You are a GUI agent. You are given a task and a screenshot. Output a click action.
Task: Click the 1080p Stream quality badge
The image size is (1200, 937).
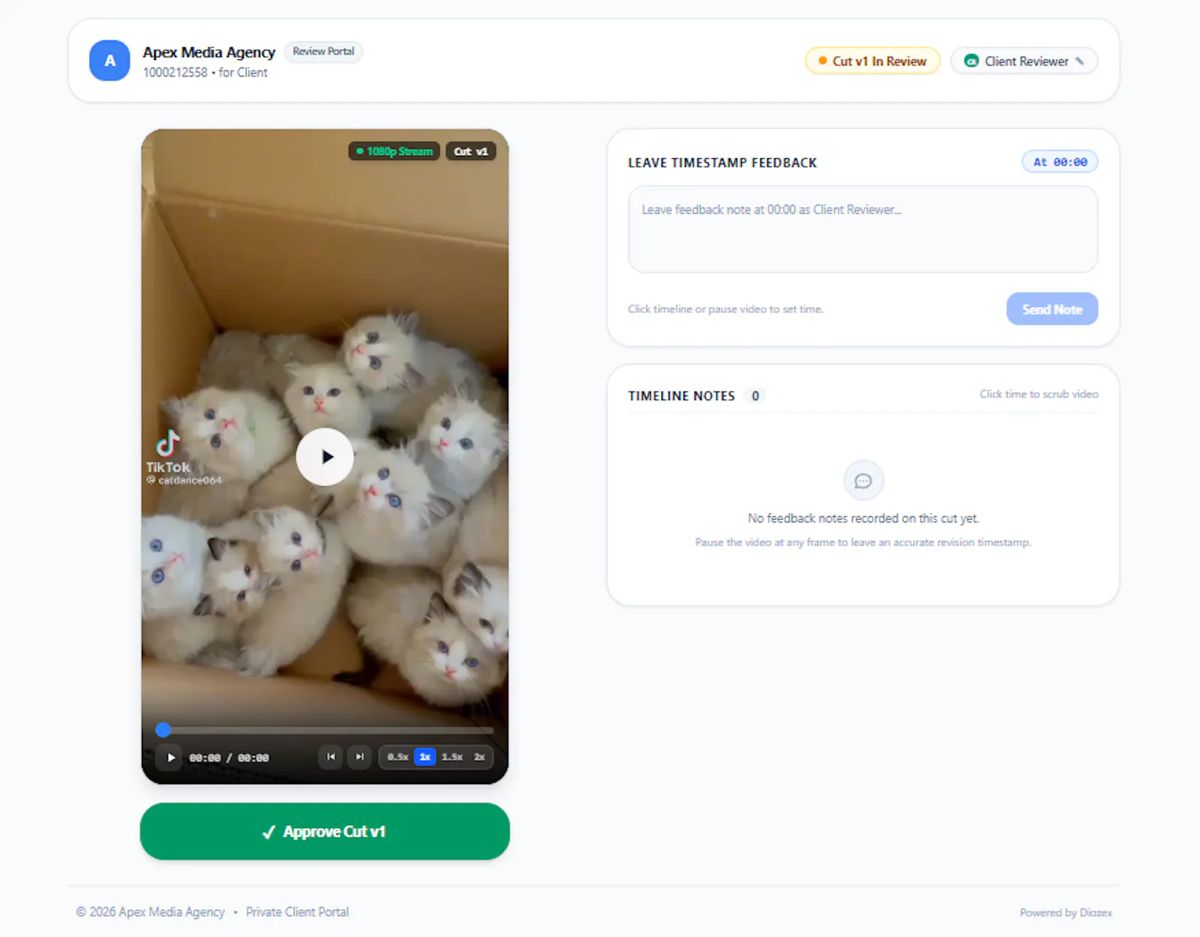pos(394,152)
